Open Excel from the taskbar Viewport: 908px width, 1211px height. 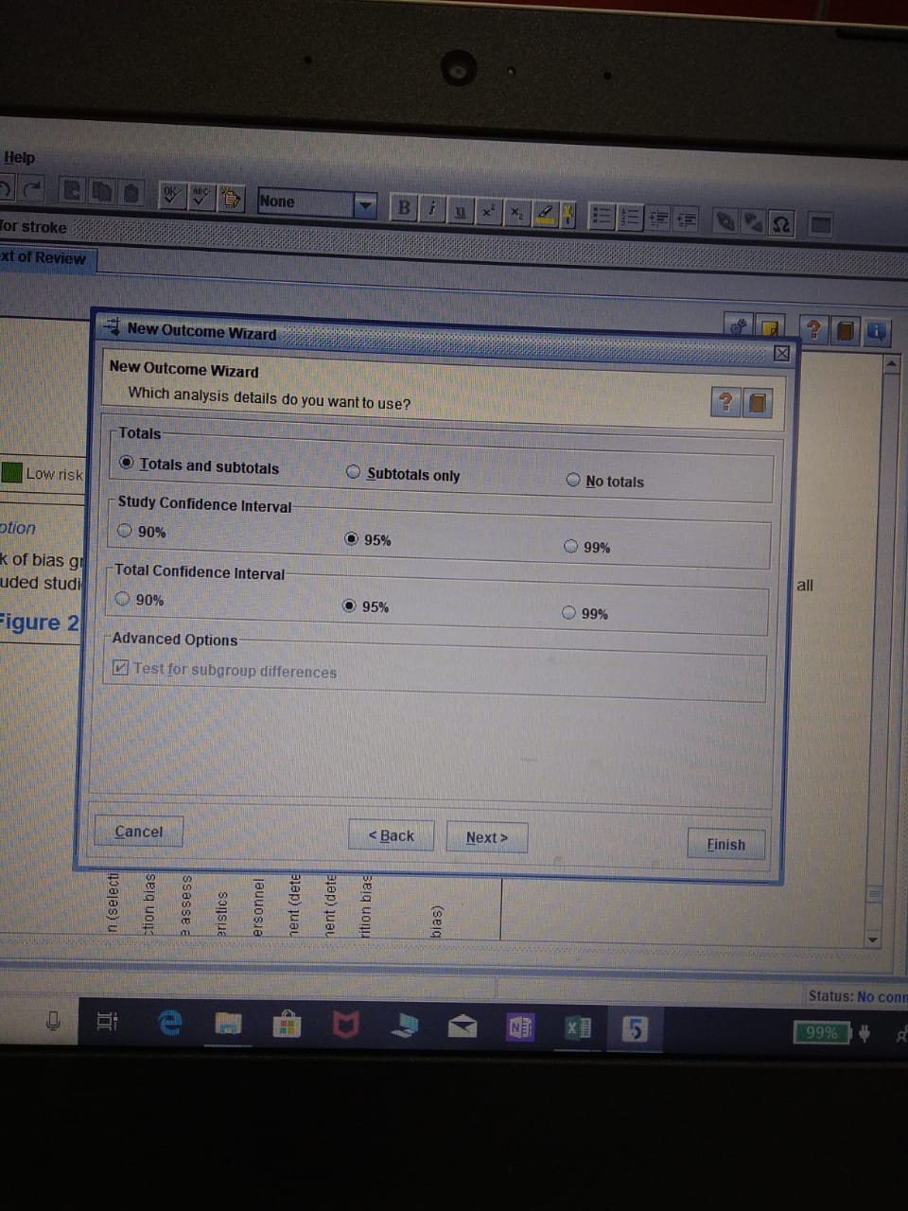tap(577, 1027)
